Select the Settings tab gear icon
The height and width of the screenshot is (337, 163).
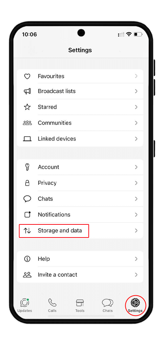pos(135,303)
